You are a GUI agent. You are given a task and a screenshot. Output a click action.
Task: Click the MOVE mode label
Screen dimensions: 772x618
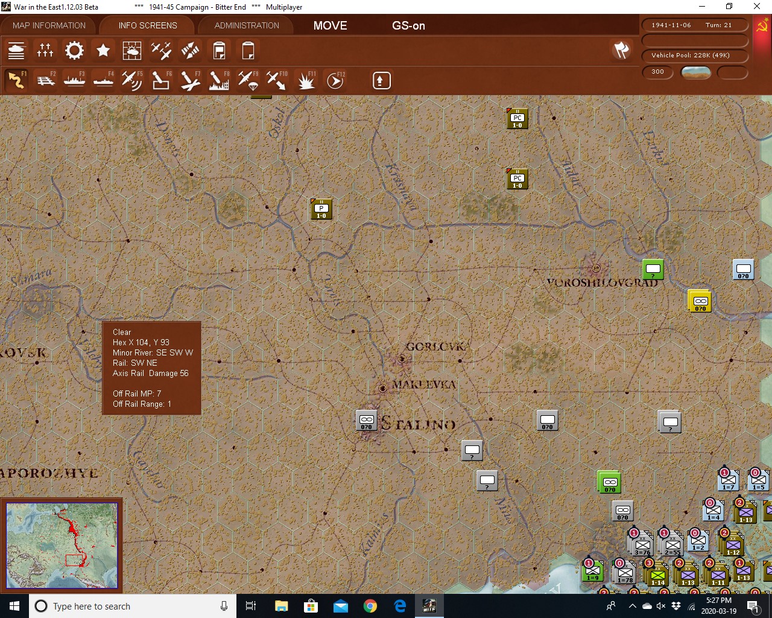(x=331, y=25)
